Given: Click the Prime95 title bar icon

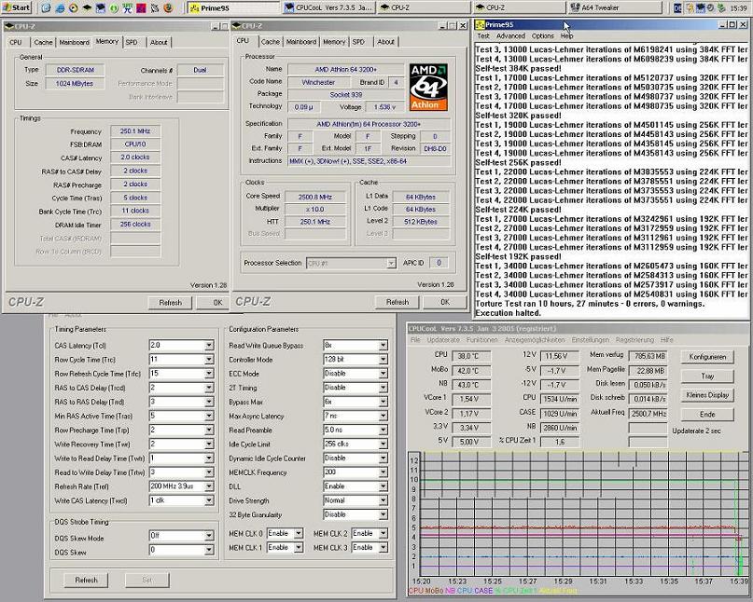Looking at the screenshot, I should pyautogui.click(x=480, y=24).
